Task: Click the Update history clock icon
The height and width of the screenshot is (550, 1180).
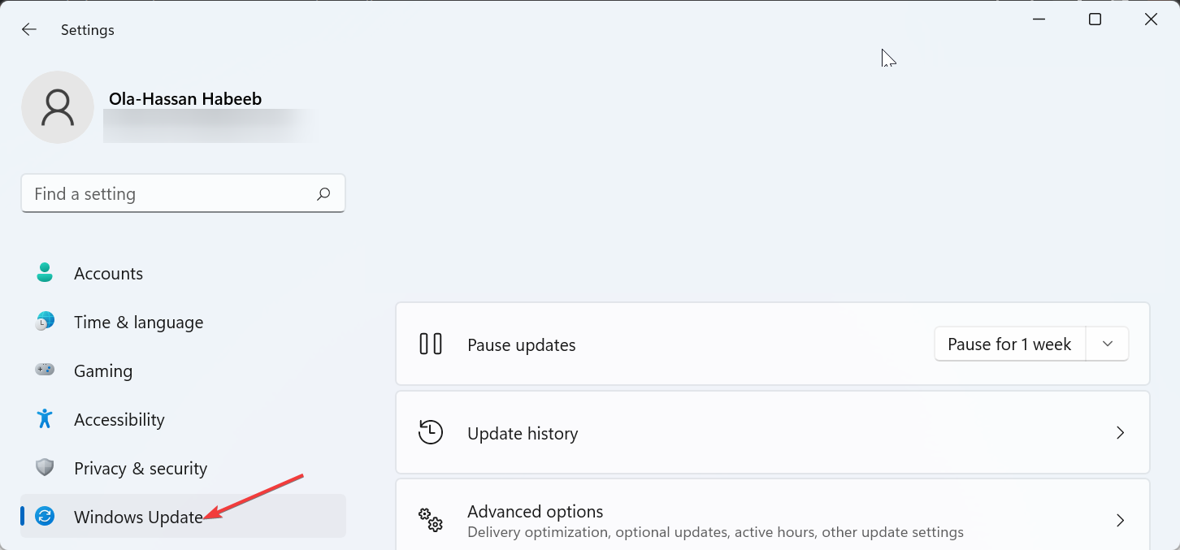Action: 431,432
